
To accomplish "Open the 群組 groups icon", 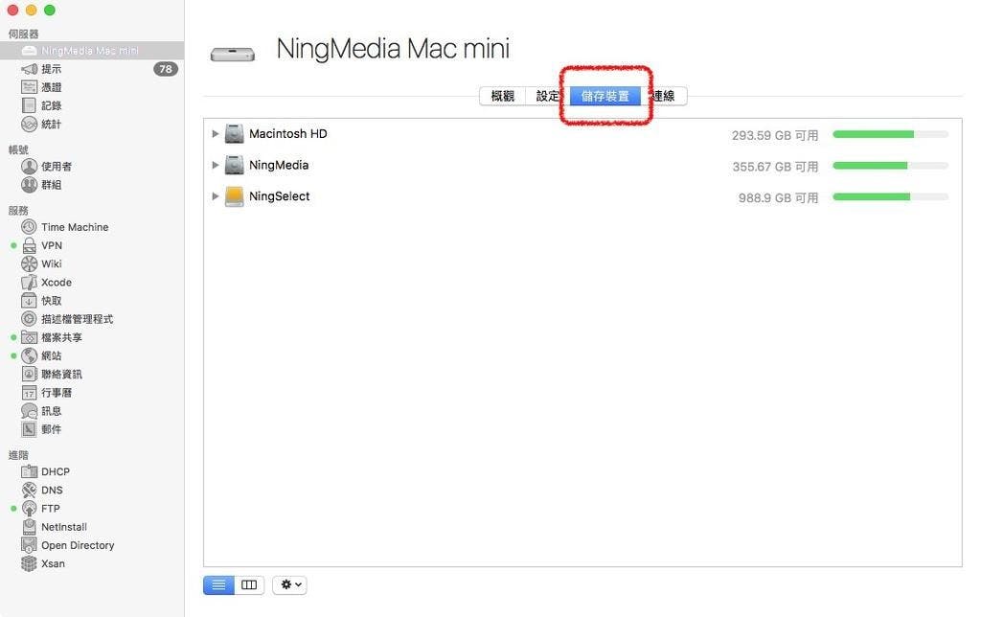I will (x=30, y=185).
